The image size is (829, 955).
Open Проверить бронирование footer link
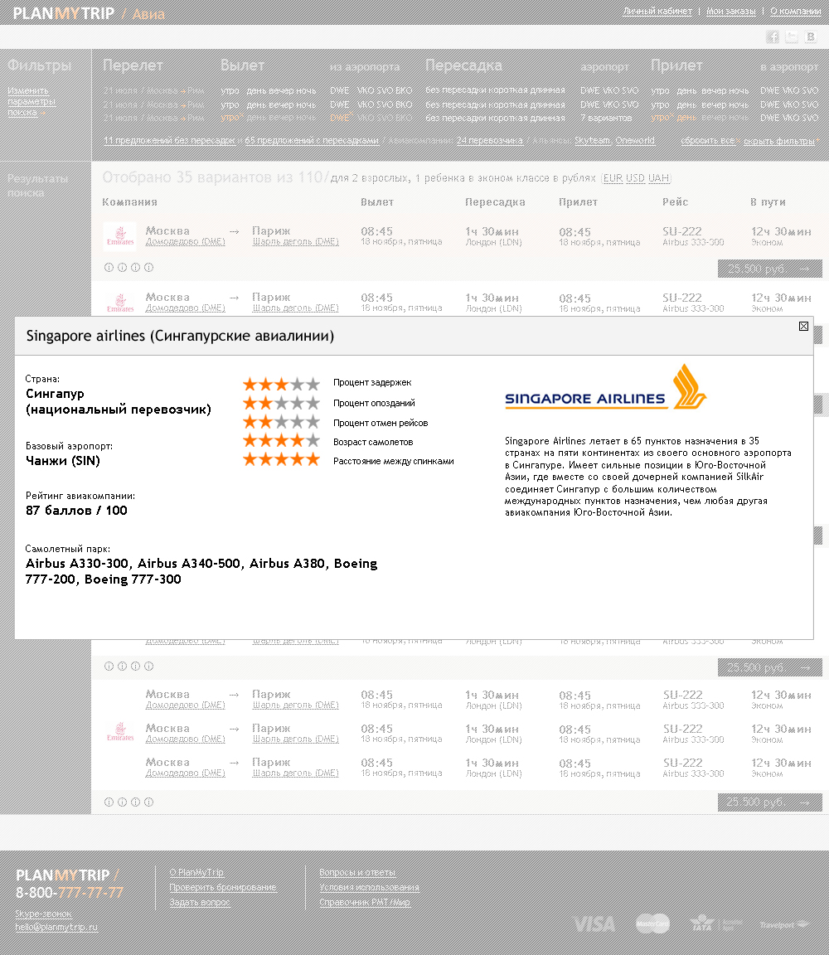pyautogui.click(x=223, y=887)
